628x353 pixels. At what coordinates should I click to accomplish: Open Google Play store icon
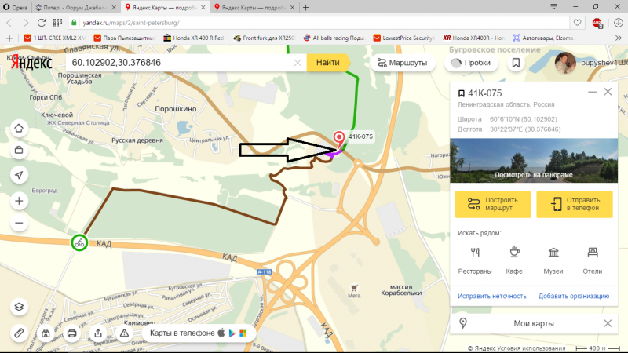tap(232, 333)
